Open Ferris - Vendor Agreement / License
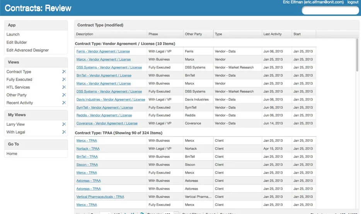The image size is (361, 214). 103,51
